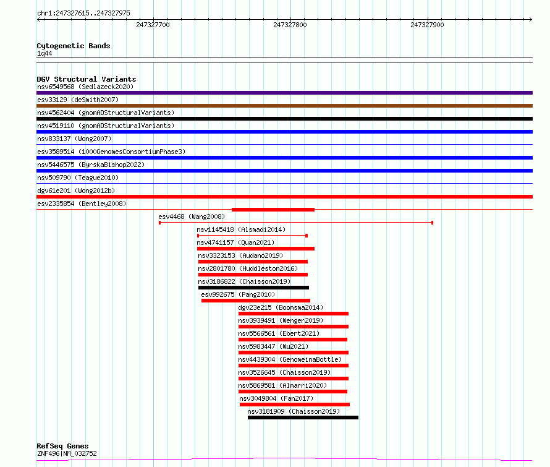Screen dimensions: 550x467
Task: Click the RefSeq Genes track title
Action: tap(62, 446)
